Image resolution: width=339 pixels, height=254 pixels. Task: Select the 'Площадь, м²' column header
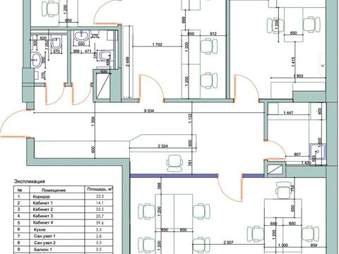point(100,189)
